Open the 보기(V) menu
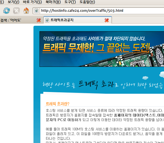Screen dimensions: 164x143 click(13, 2)
